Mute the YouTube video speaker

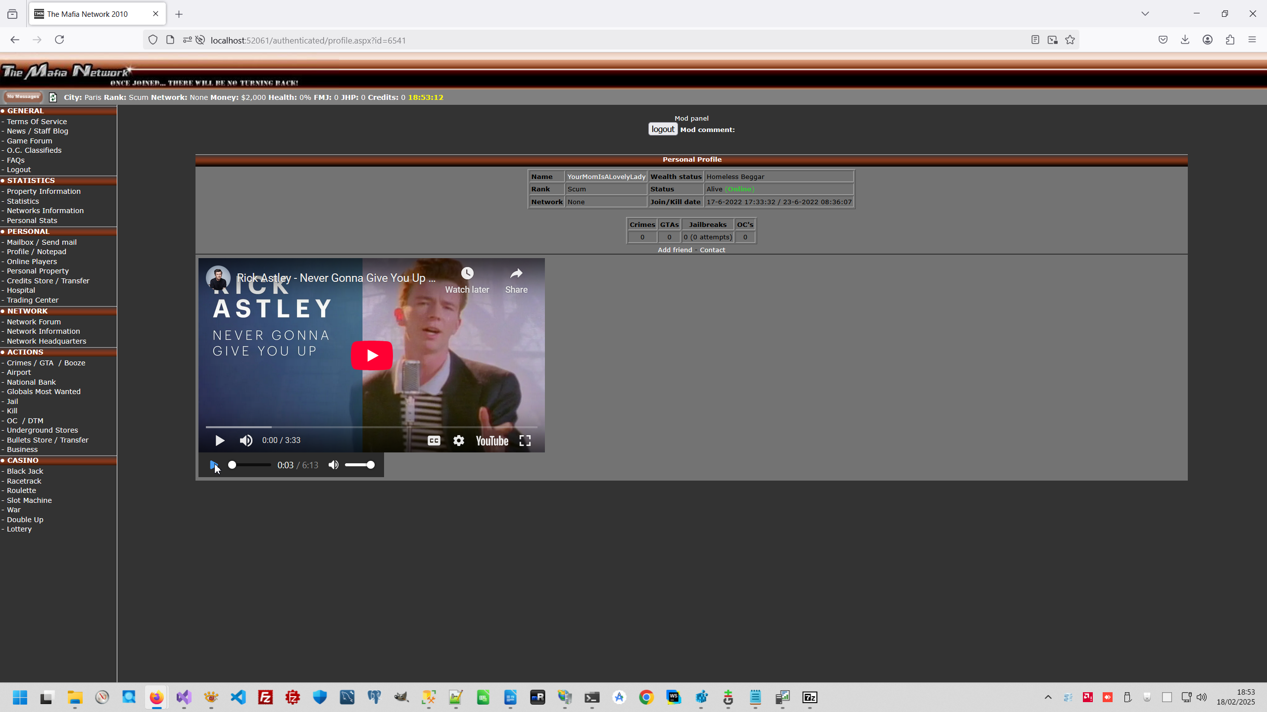pos(246,441)
